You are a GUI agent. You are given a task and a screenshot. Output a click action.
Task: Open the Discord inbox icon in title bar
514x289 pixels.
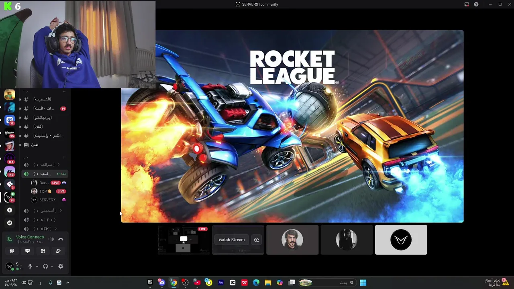pos(467,4)
